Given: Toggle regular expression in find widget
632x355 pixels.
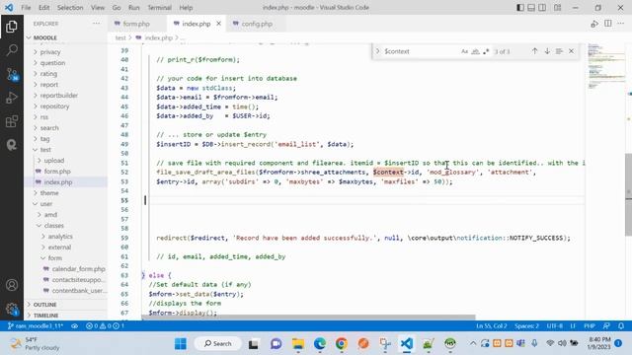Looking at the screenshot, I should point(486,51).
